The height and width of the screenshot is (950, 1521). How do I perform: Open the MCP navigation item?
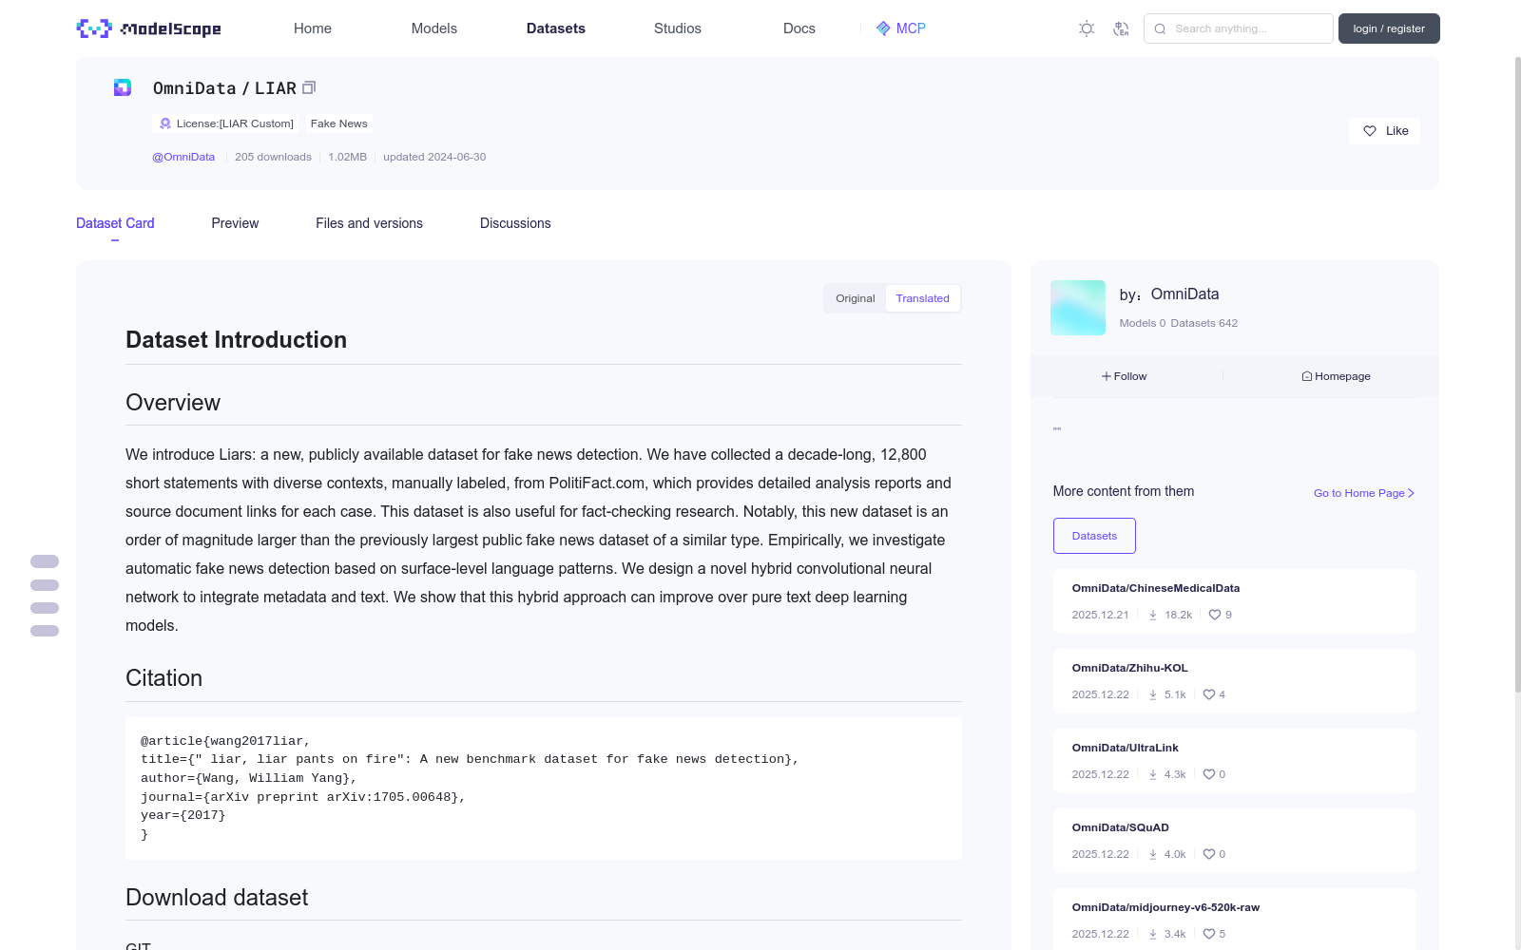coord(901,28)
